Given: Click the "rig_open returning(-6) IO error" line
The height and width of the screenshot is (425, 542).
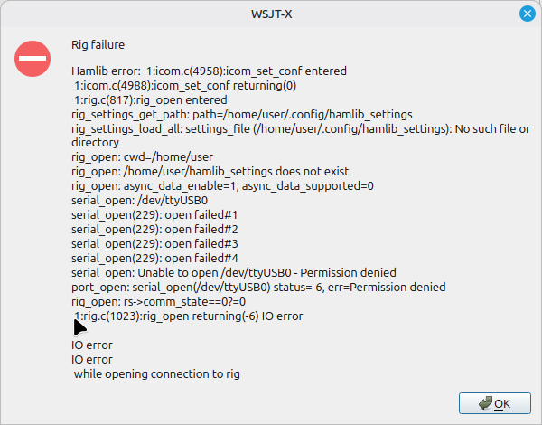Looking at the screenshot, I should pos(188,316).
